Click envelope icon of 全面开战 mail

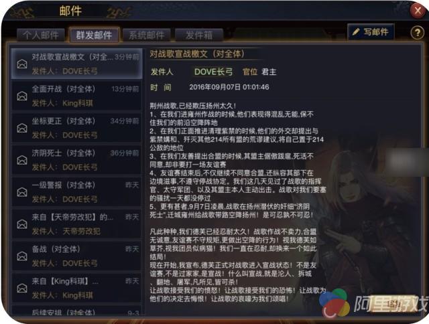pyautogui.click(x=22, y=96)
